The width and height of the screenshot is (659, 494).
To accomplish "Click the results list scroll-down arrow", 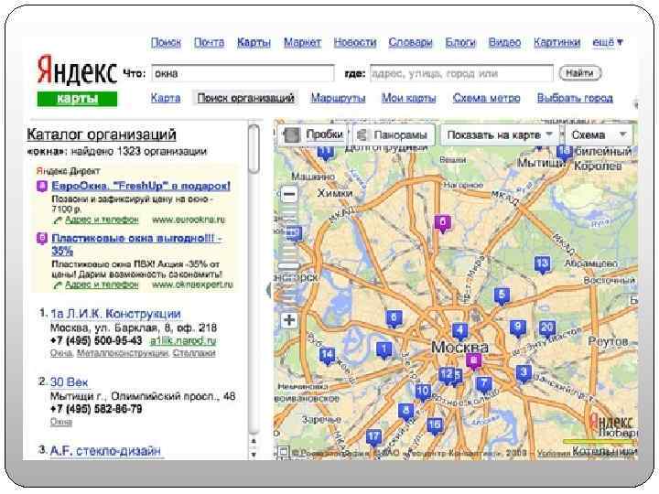I will (254, 454).
